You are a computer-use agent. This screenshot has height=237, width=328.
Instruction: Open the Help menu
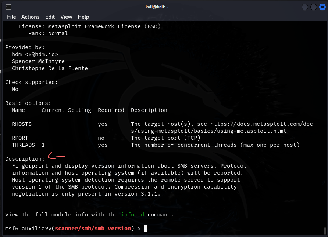point(83,17)
